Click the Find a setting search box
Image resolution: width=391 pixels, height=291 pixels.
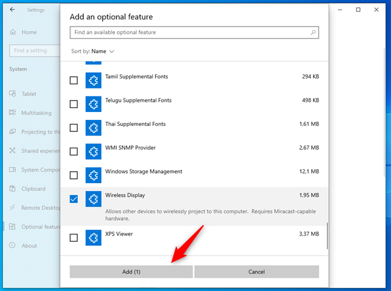[x=34, y=51]
